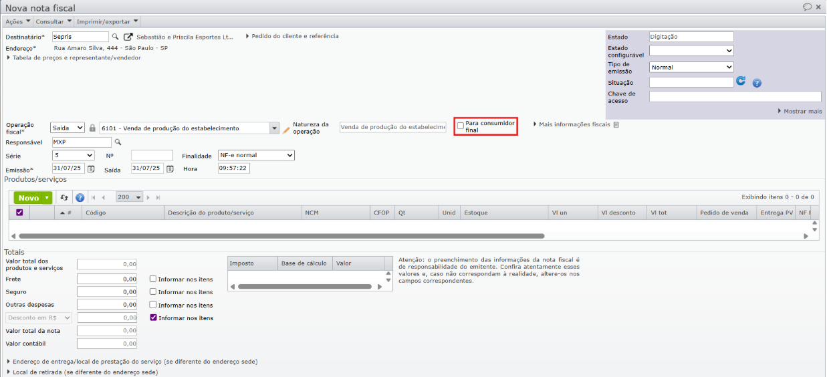Click the magnifier next to the Responsável field

[x=118, y=142]
